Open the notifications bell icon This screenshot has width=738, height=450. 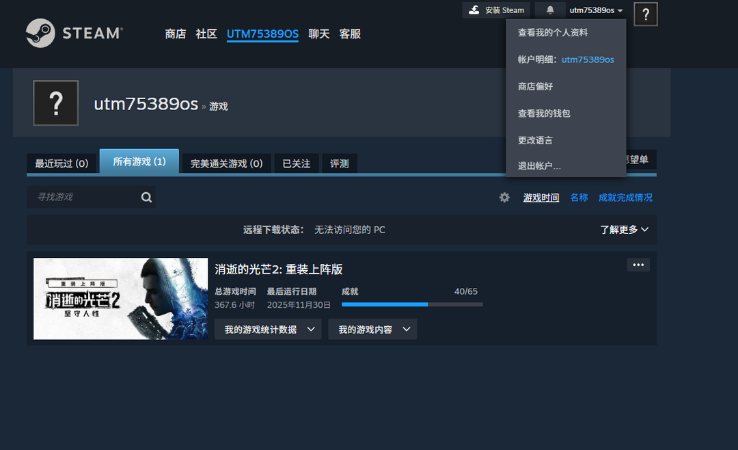pos(550,10)
